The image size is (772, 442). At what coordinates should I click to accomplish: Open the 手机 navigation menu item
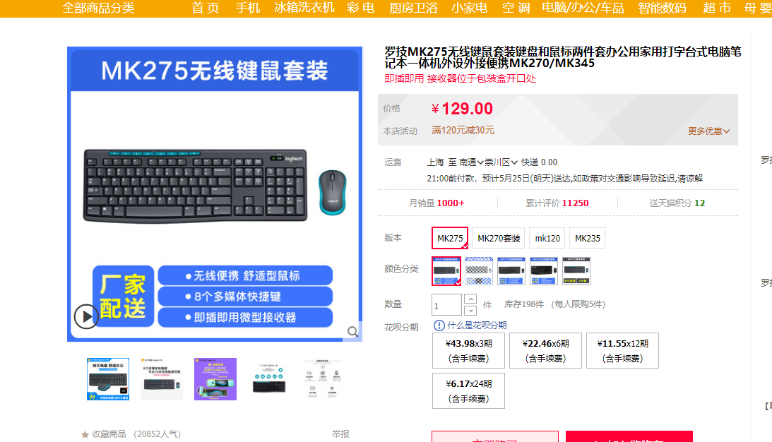248,8
